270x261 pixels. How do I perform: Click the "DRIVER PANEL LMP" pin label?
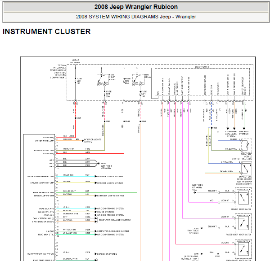[45, 141]
